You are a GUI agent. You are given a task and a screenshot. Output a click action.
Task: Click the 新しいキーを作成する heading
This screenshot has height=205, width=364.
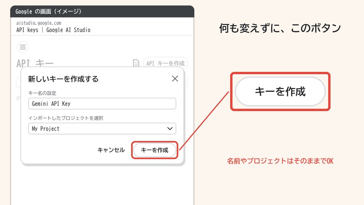(x=63, y=79)
